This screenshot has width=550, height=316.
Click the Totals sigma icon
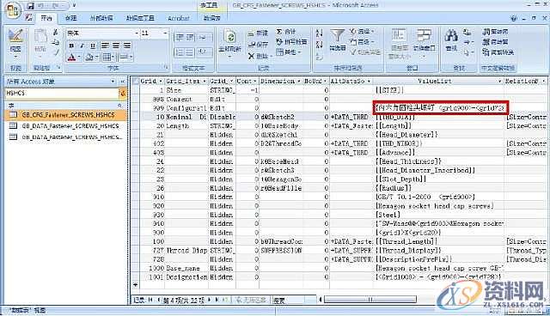point(279,32)
